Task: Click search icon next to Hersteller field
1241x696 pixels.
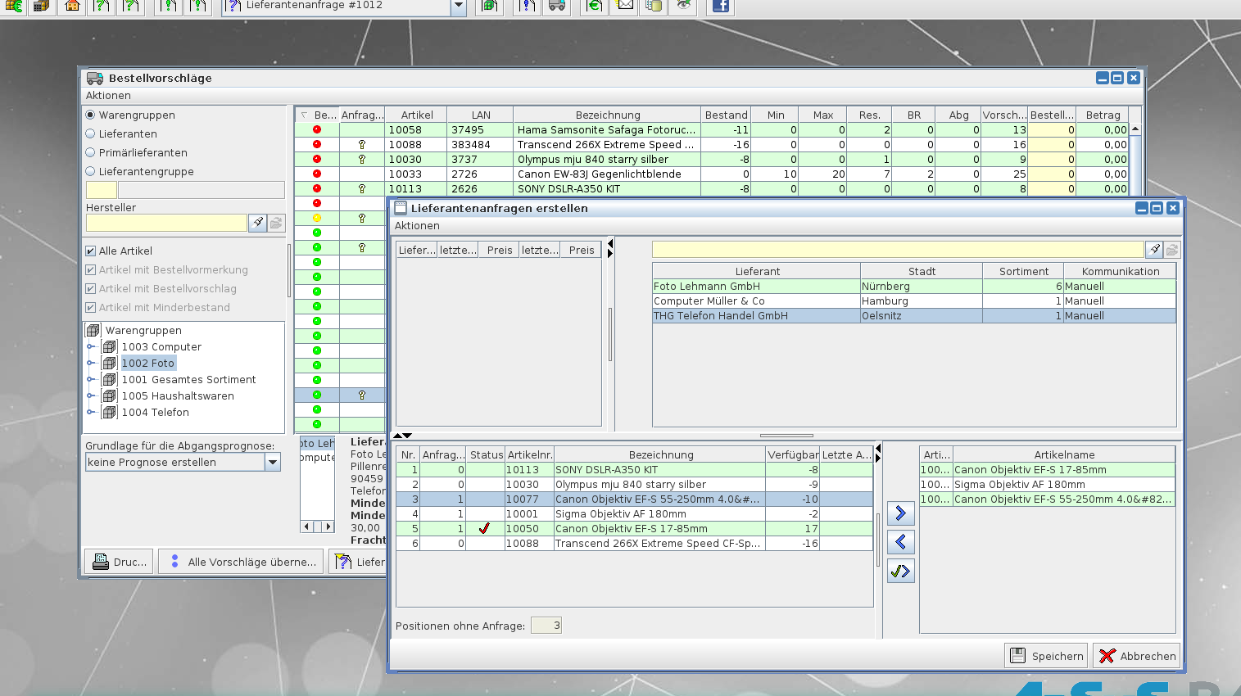Action: pos(257,223)
